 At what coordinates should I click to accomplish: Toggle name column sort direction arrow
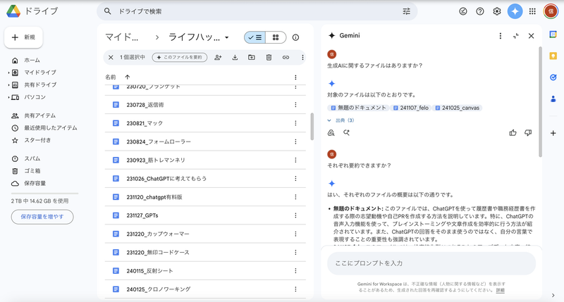coord(128,77)
